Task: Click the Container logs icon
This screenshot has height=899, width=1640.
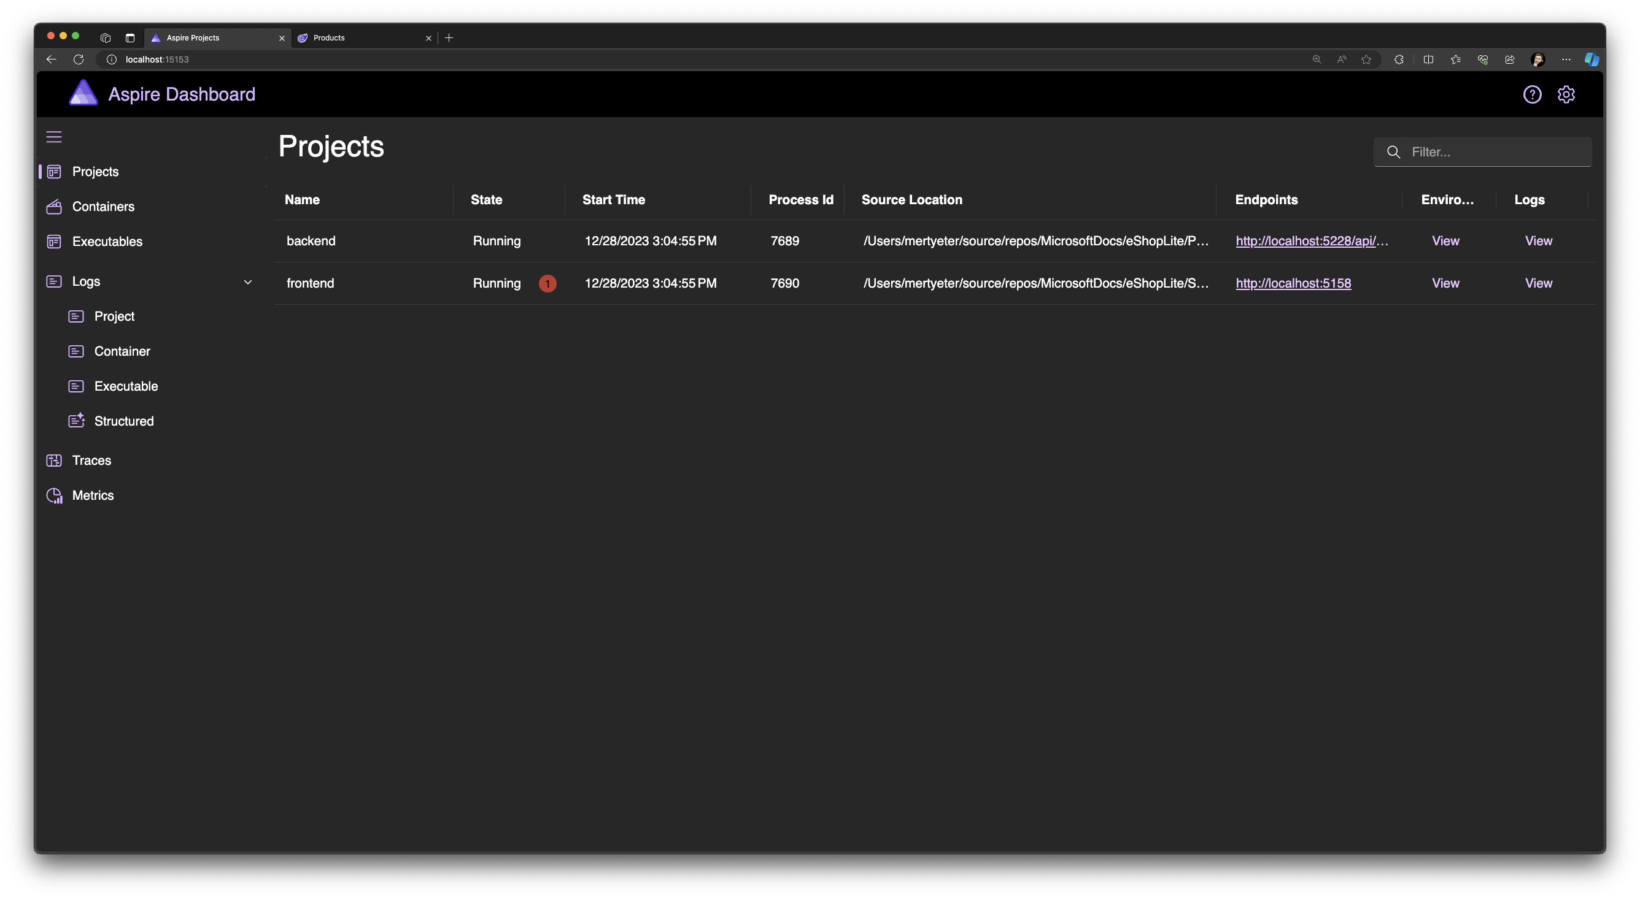Action: 75,351
